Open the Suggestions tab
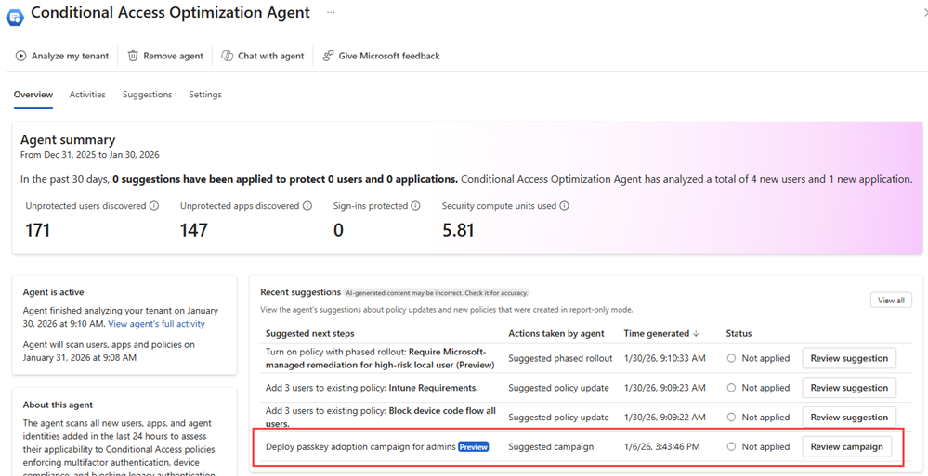Screen dimensions: 928x476 tap(147, 95)
